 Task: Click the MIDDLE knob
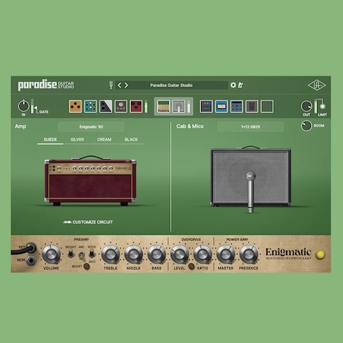click(x=134, y=254)
